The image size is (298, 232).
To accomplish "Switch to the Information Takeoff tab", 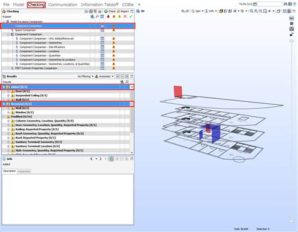I will pos(99,4).
